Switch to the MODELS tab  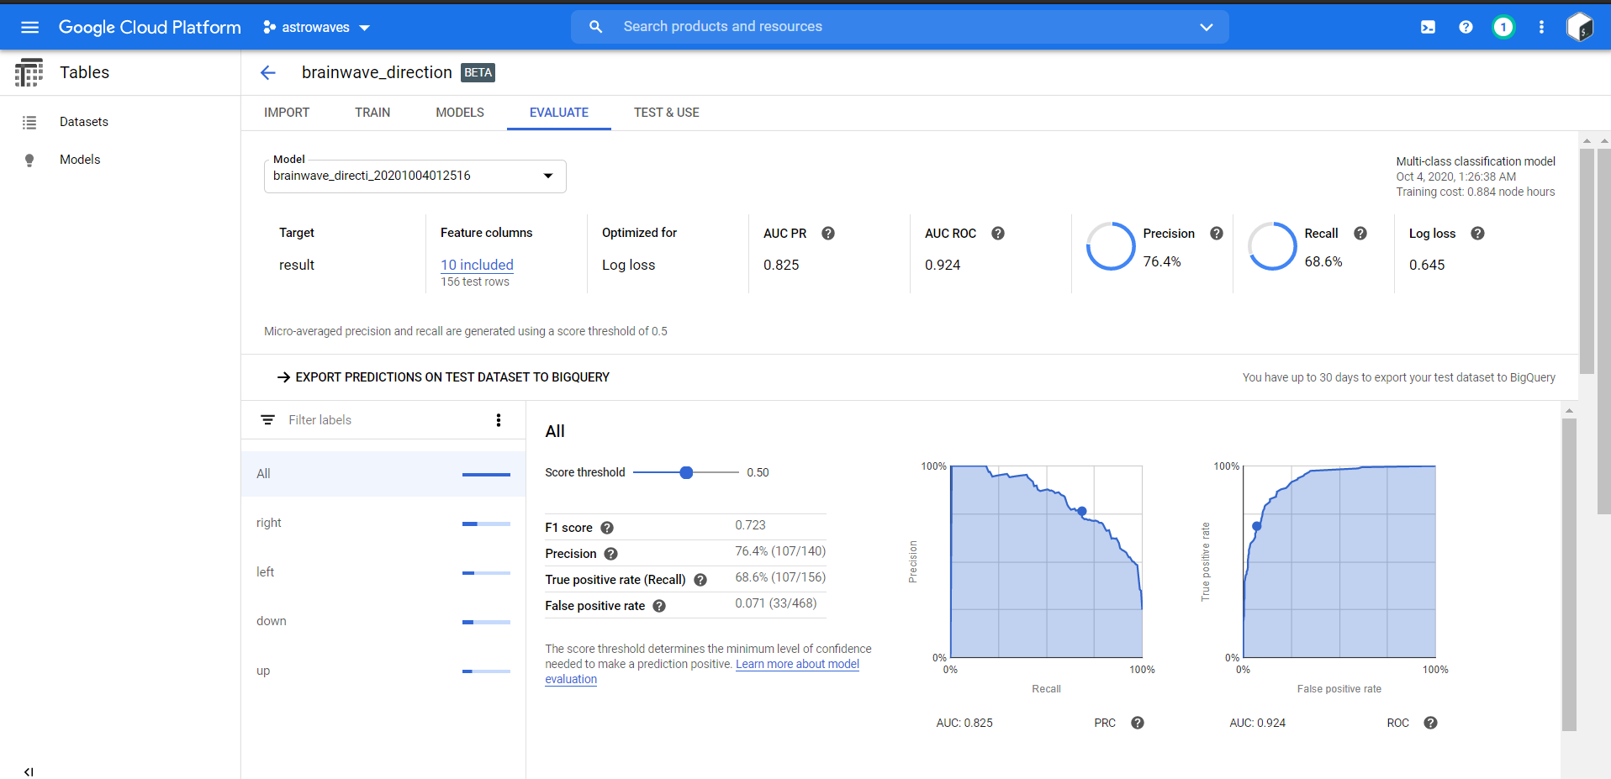click(x=460, y=113)
